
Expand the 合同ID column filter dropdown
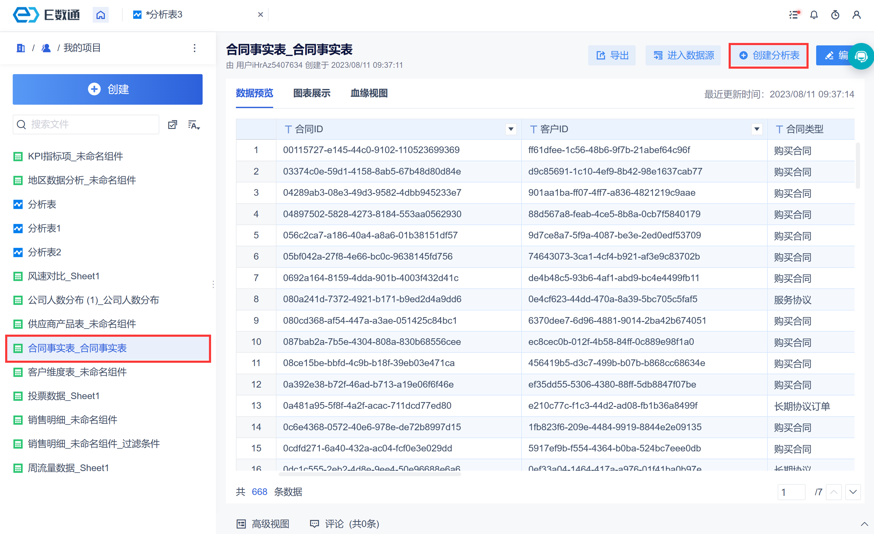(511, 129)
